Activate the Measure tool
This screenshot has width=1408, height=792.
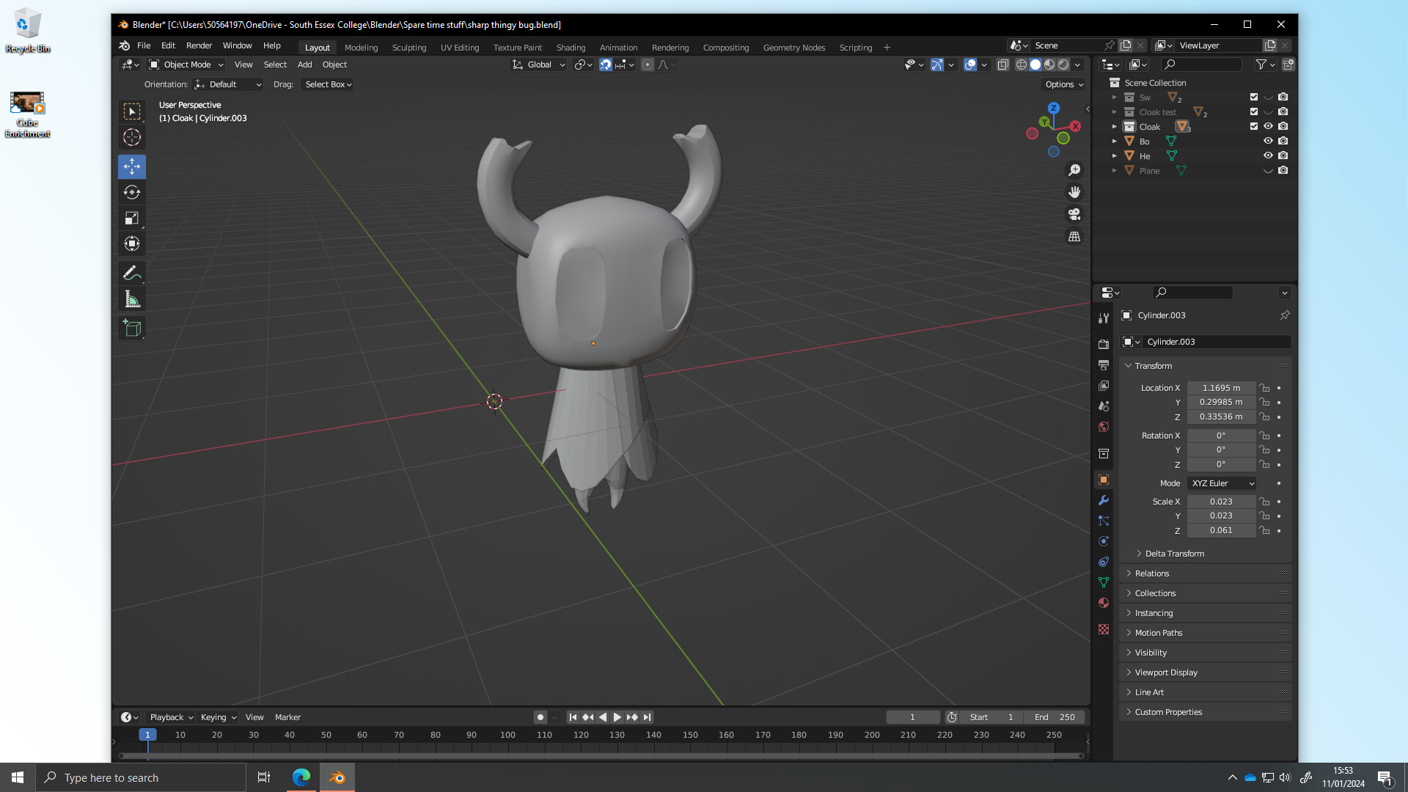pyautogui.click(x=132, y=298)
